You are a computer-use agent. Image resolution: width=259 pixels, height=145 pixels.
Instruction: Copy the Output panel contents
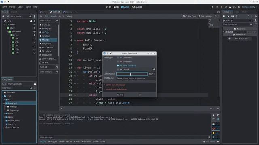click(x=218, y=115)
